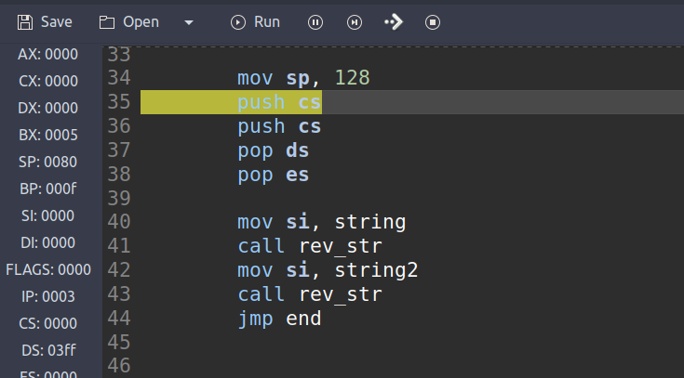Viewport: 684px width, 378px height.
Task: Click the Run text label
Action: point(267,21)
